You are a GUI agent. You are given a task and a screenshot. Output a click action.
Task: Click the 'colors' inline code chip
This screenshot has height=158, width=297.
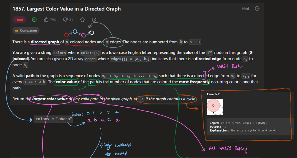click(59, 53)
